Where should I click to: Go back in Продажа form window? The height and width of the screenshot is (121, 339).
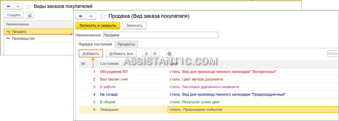81,16
